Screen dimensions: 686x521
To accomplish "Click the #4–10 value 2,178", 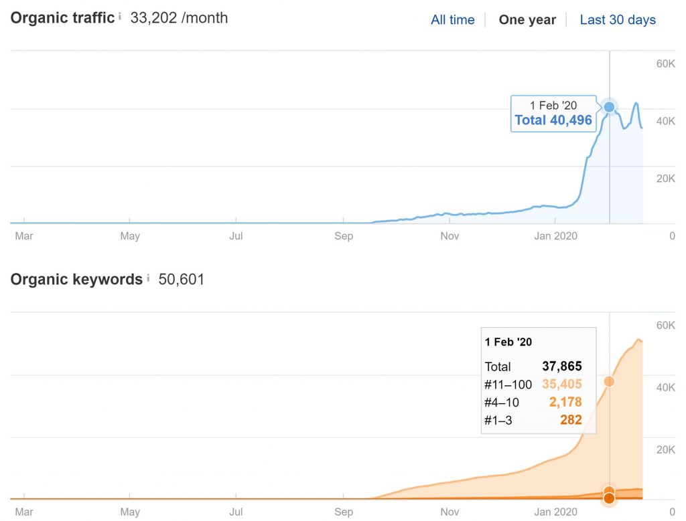I will pos(565,402).
